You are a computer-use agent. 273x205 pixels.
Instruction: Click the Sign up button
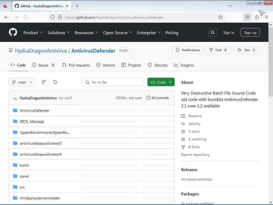click(x=250, y=32)
